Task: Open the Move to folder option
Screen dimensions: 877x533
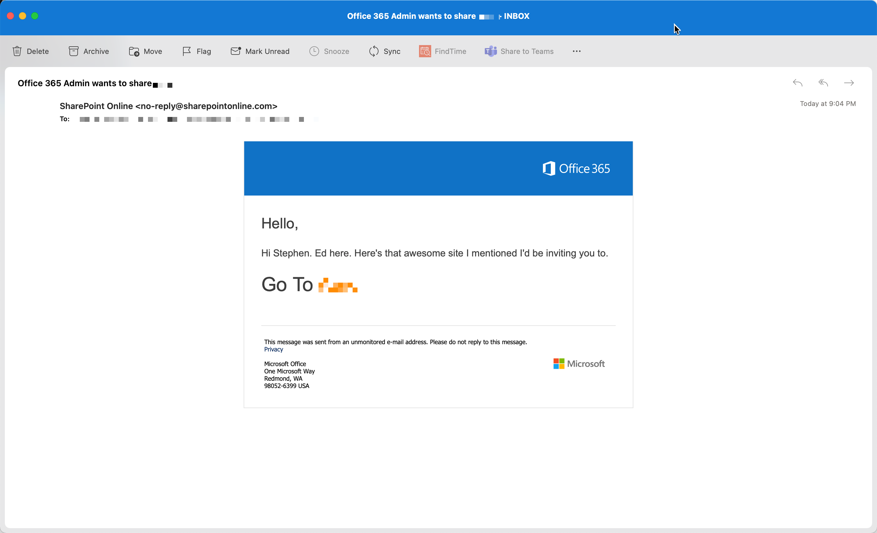Action: click(x=145, y=51)
